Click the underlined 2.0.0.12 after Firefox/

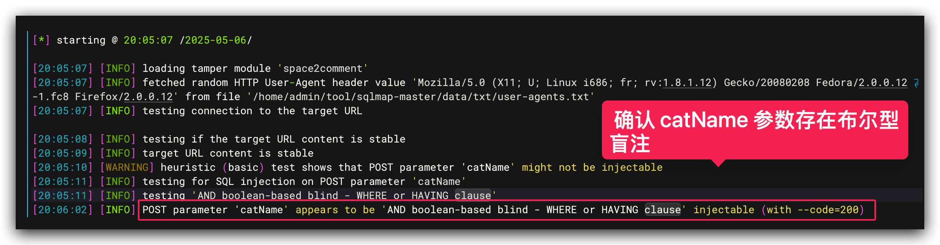pos(148,97)
